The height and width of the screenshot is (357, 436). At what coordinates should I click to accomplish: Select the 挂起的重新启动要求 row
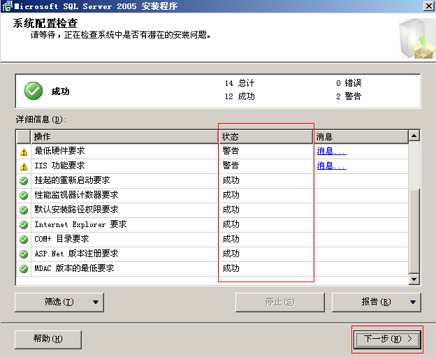click(x=212, y=181)
